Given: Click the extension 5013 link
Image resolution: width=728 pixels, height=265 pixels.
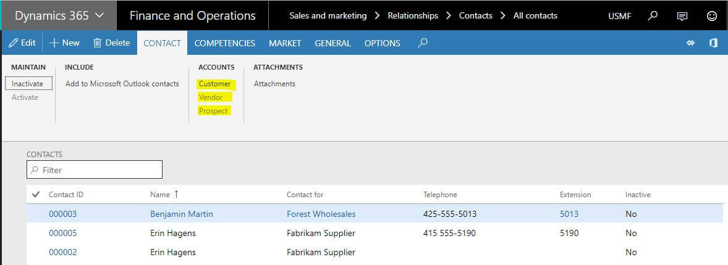Looking at the screenshot, I should pyautogui.click(x=569, y=214).
